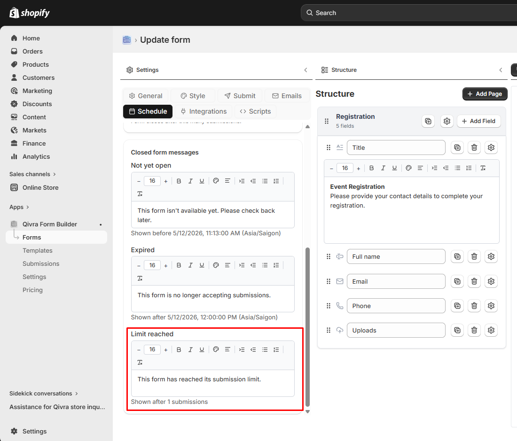
Task: Open Title field settings gear
Action: click(x=491, y=147)
